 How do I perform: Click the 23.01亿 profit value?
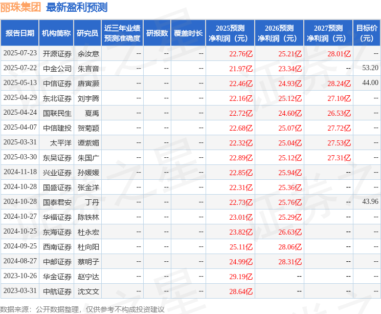tap(241, 217)
